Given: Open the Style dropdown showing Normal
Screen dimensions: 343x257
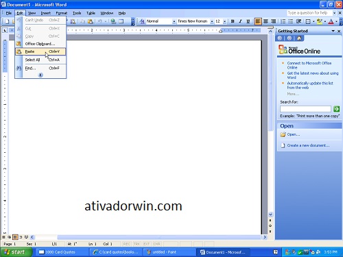Looking at the screenshot, I should coord(174,21).
